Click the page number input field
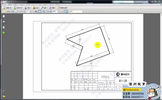 pos(28,11)
